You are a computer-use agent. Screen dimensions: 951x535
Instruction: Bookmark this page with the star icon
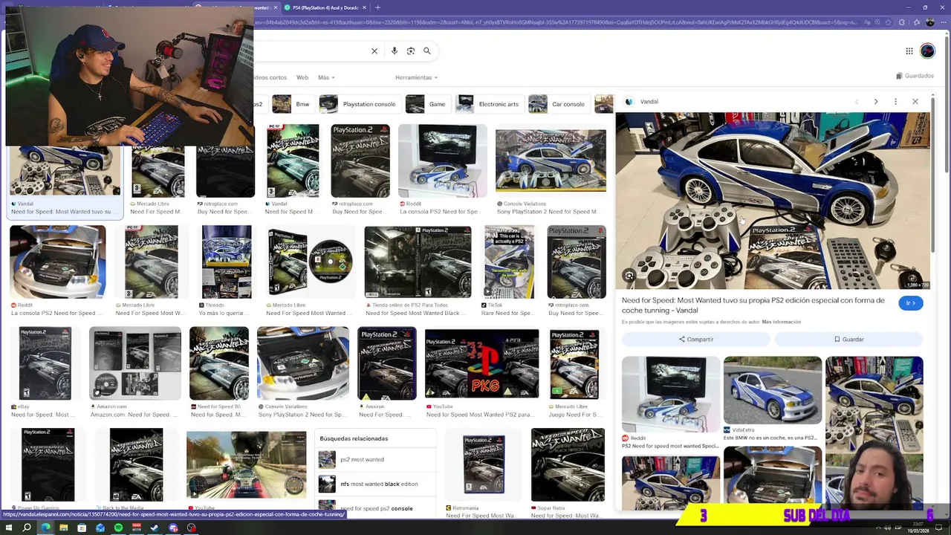(x=889, y=22)
